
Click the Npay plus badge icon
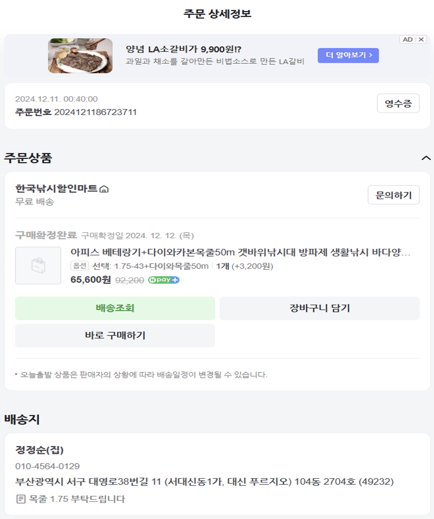(164, 280)
